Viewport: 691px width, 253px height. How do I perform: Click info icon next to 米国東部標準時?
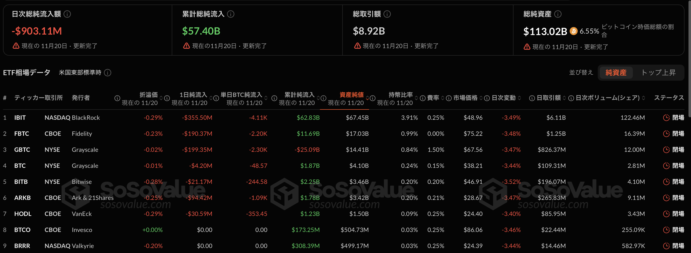108,73
